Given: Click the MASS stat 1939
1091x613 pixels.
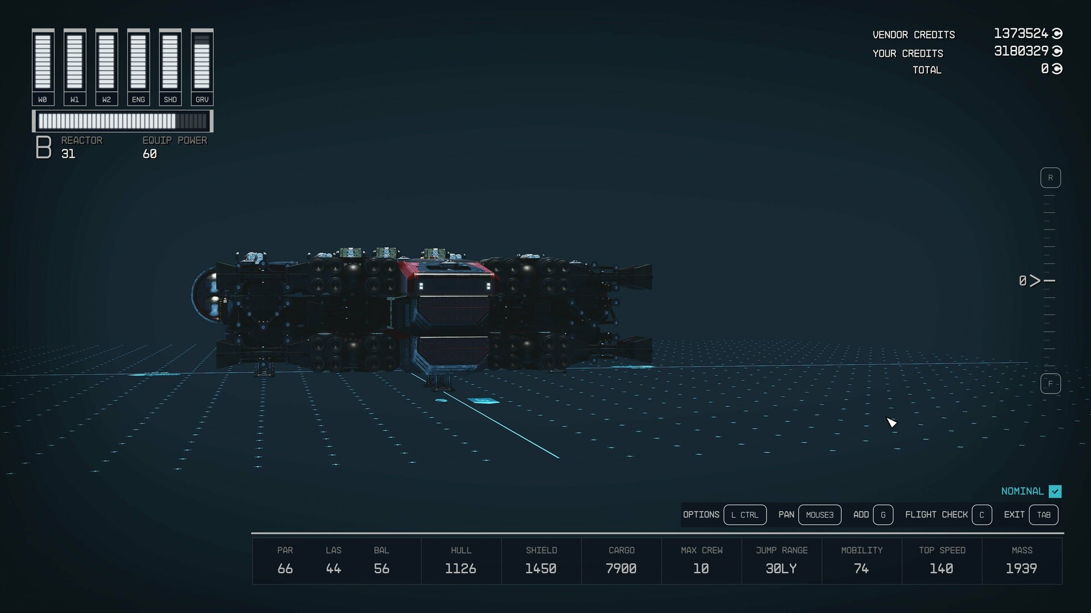Looking at the screenshot, I should (x=1022, y=561).
